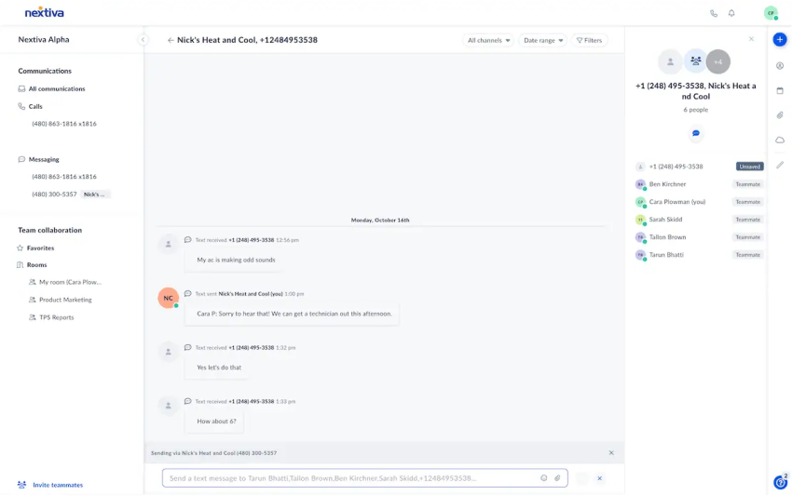The width and height of the screenshot is (792, 496).
Task: Click the blue X beside the send button
Action: pos(599,478)
